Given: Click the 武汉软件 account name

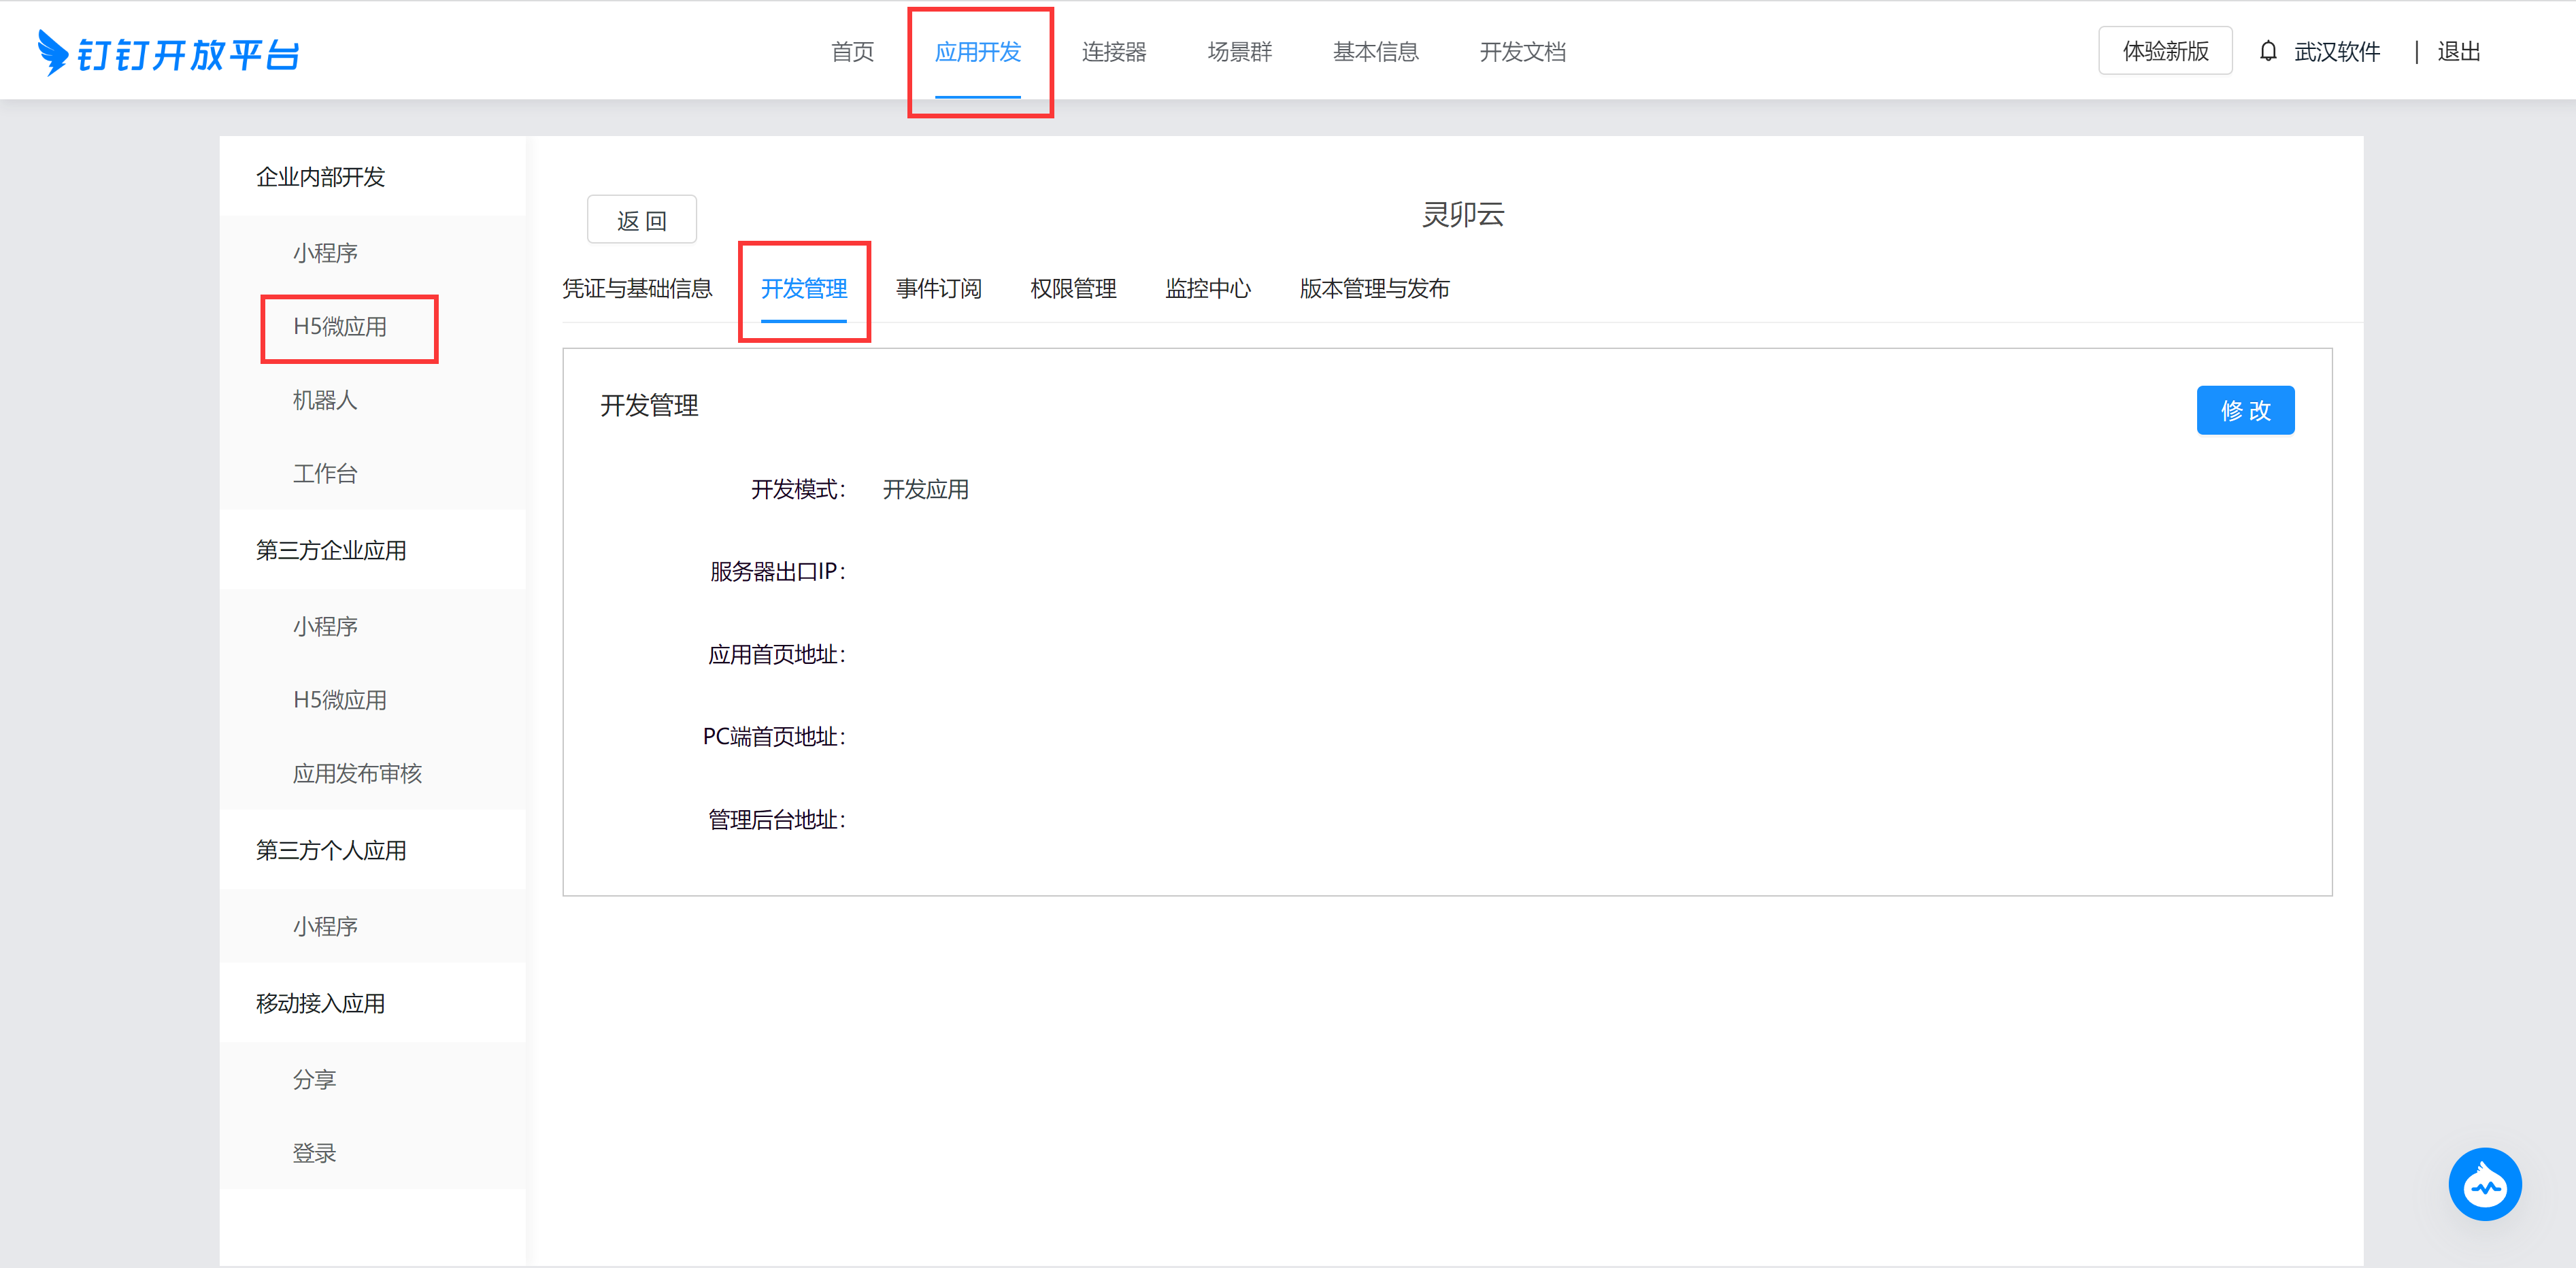Looking at the screenshot, I should 2336,52.
